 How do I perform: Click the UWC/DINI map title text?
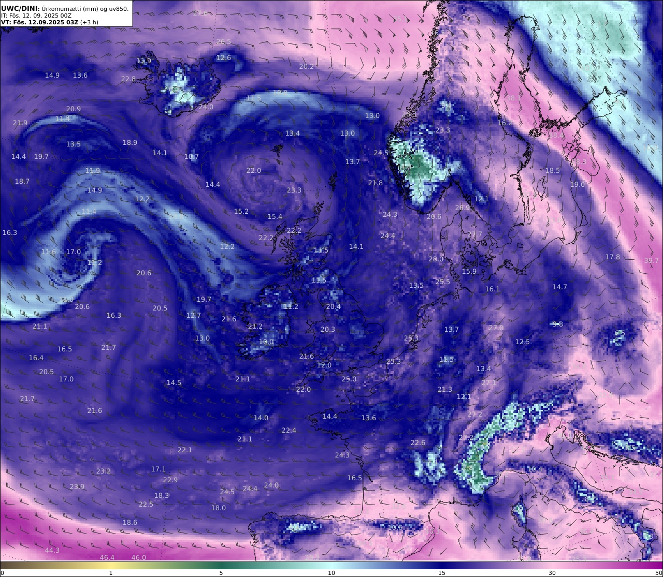point(65,8)
